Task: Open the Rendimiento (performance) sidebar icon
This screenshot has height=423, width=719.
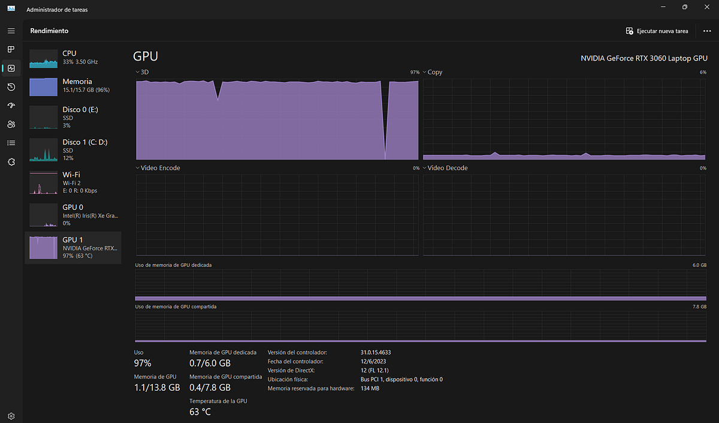Action: [11, 68]
